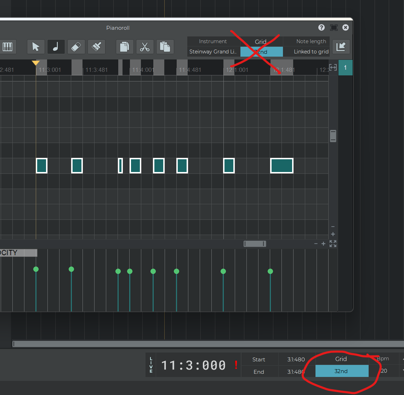Click the scissors cut icon
404x395 pixels.
pyautogui.click(x=145, y=47)
